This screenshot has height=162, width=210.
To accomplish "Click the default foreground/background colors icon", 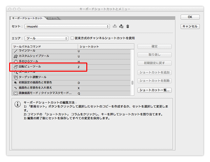I will coord(15,83).
